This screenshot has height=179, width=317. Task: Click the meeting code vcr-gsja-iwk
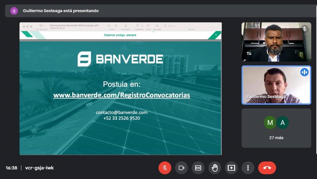point(39,168)
